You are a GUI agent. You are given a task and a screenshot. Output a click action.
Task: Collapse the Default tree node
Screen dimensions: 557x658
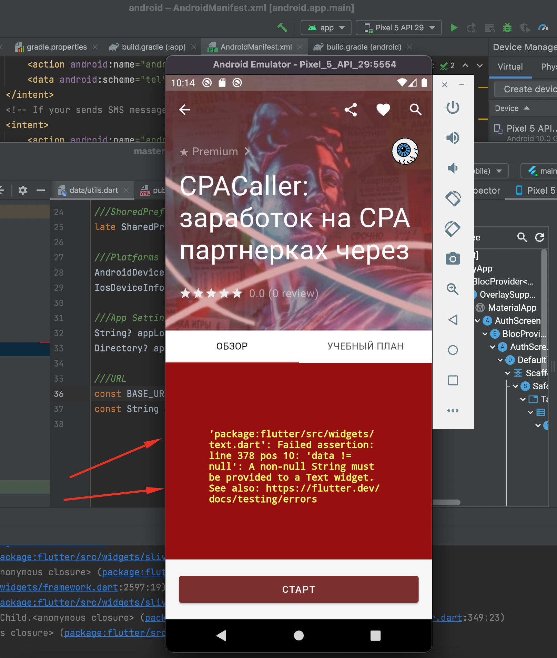tap(500, 360)
